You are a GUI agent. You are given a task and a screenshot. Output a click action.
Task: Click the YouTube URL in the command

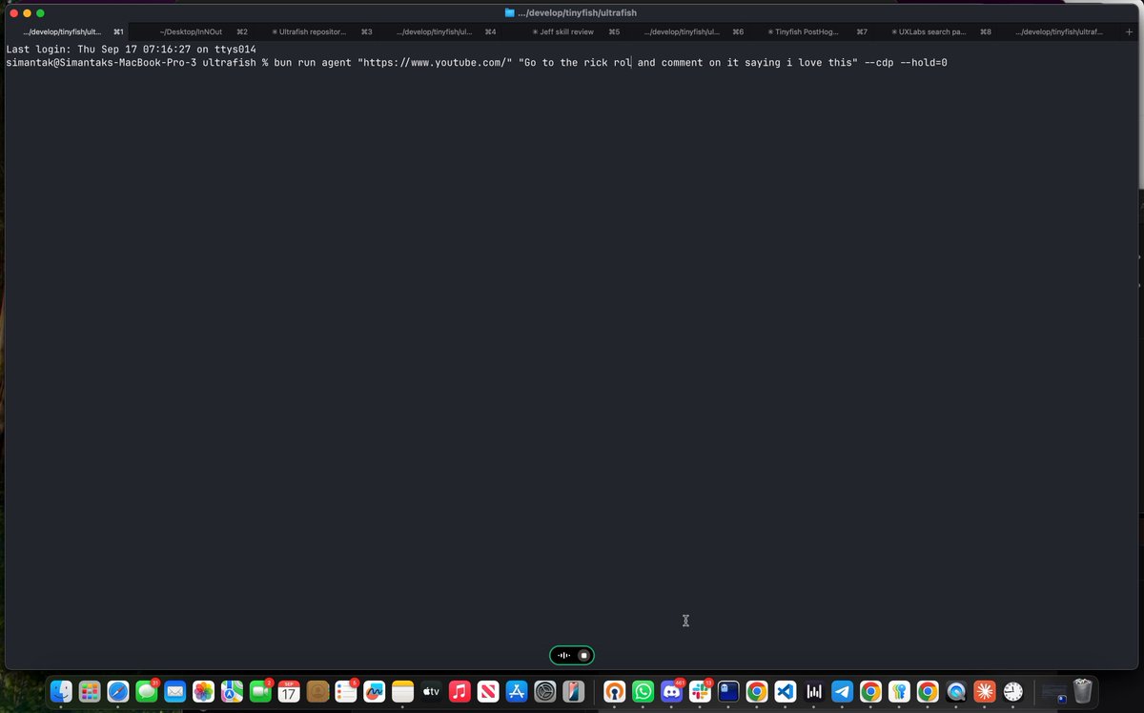(434, 63)
